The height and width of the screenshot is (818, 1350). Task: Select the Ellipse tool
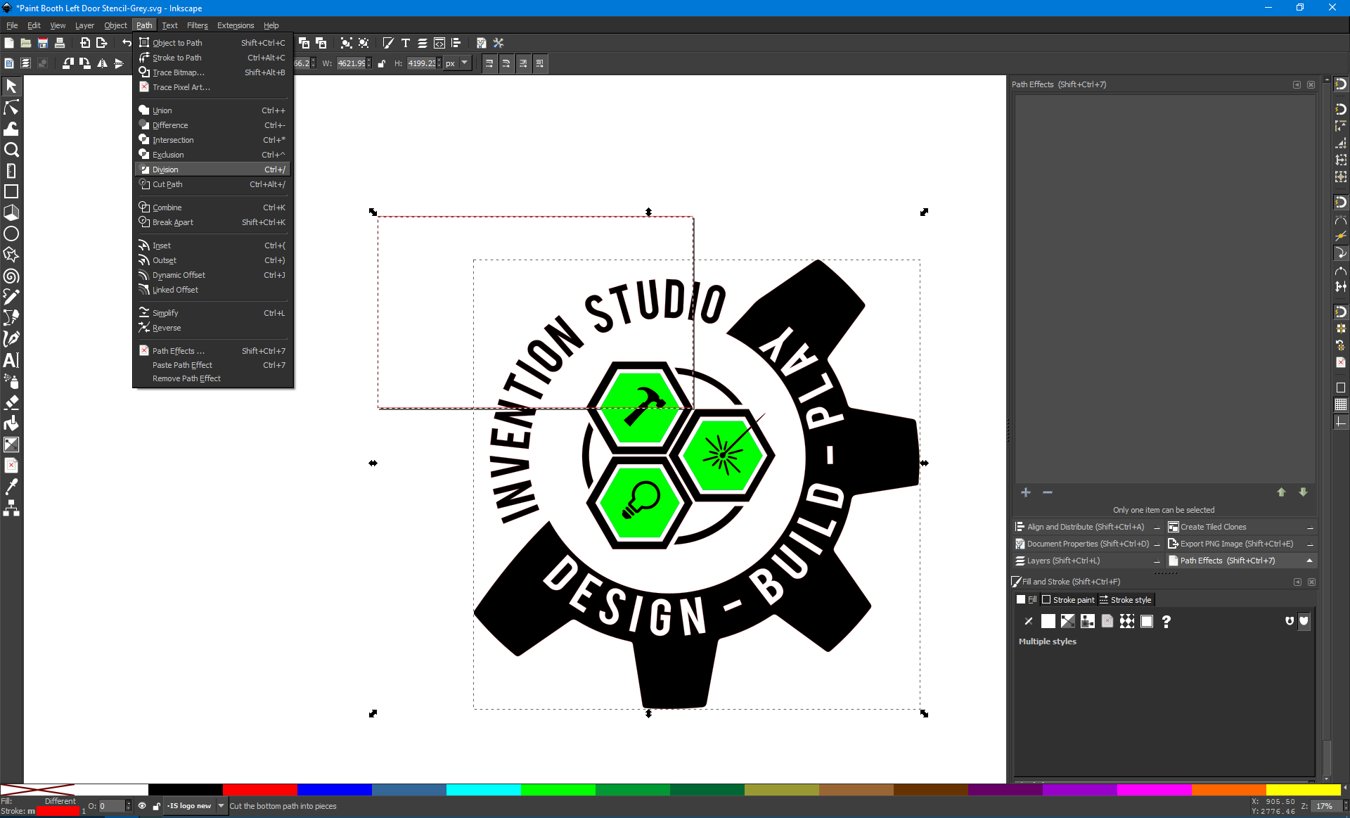pos(11,234)
